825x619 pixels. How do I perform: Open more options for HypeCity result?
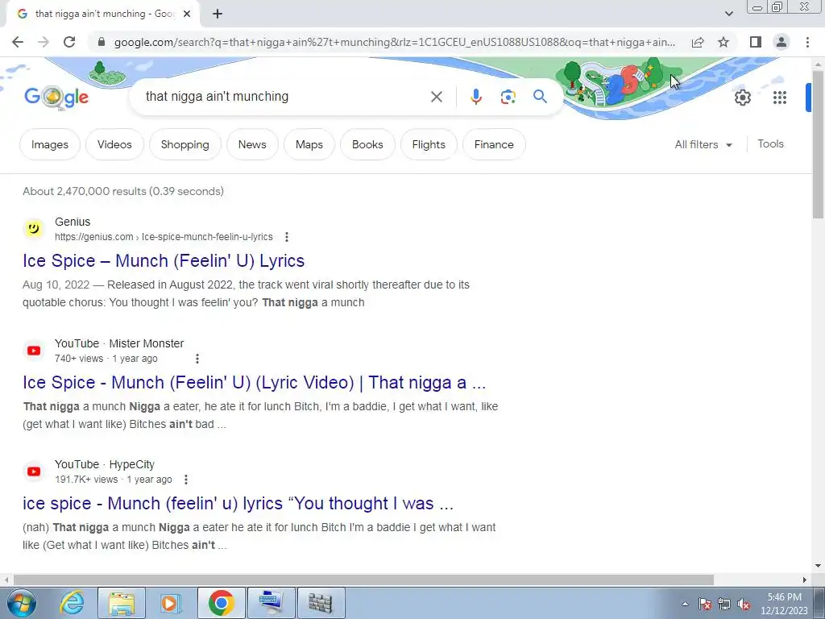click(186, 480)
